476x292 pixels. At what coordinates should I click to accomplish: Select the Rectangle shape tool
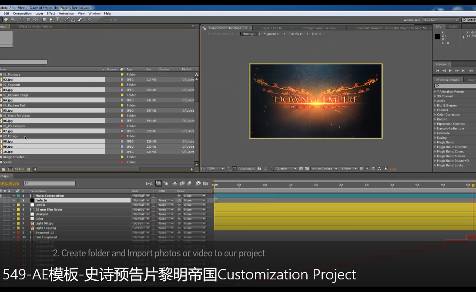[44, 20]
